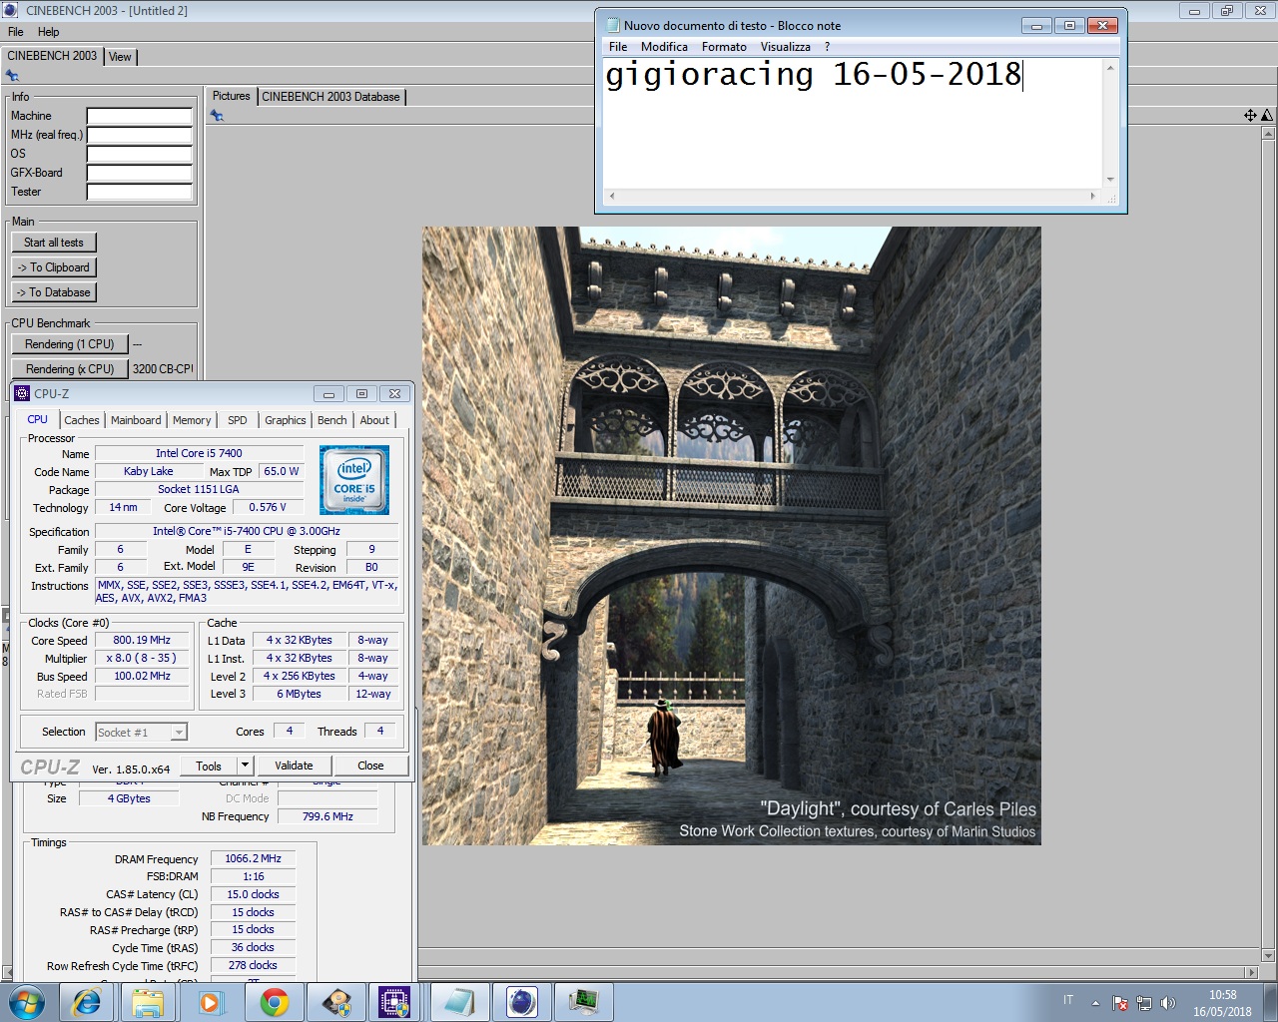The height and width of the screenshot is (1022, 1278).
Task: Open the CINEBENCH Help menu
Action: click(x=48, y=32)
